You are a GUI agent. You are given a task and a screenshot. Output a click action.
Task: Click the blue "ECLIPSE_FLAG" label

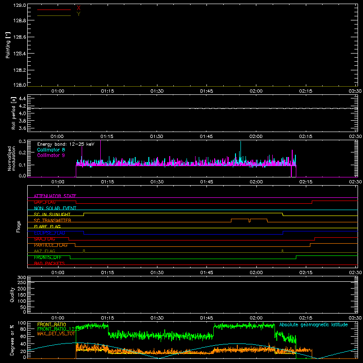49,233
